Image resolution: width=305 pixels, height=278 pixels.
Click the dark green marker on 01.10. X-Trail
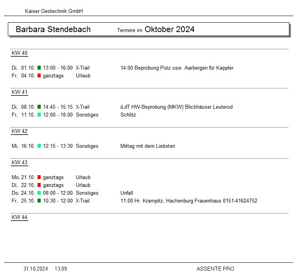pyautogui.click(x=39, y=68)
